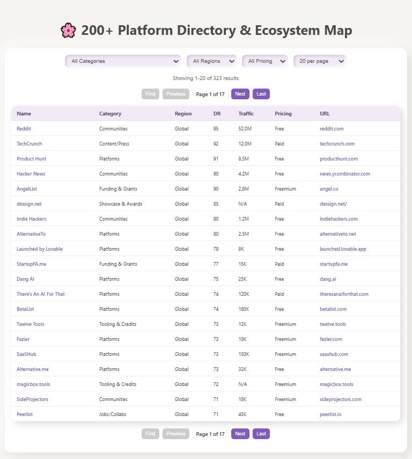Visit the saashub.com URL

pyautogui.click(x=334, y=354)
